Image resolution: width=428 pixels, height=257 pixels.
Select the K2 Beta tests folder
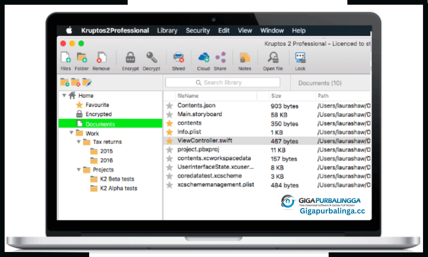[117, 179]
